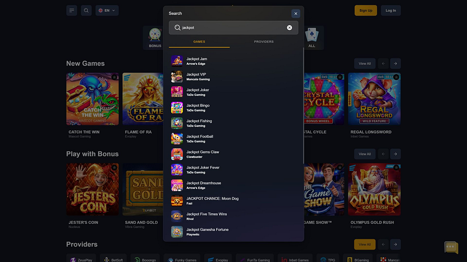Screen dimensions: 467x262
Task: Go to previous New Games slide
Action: 383,63
